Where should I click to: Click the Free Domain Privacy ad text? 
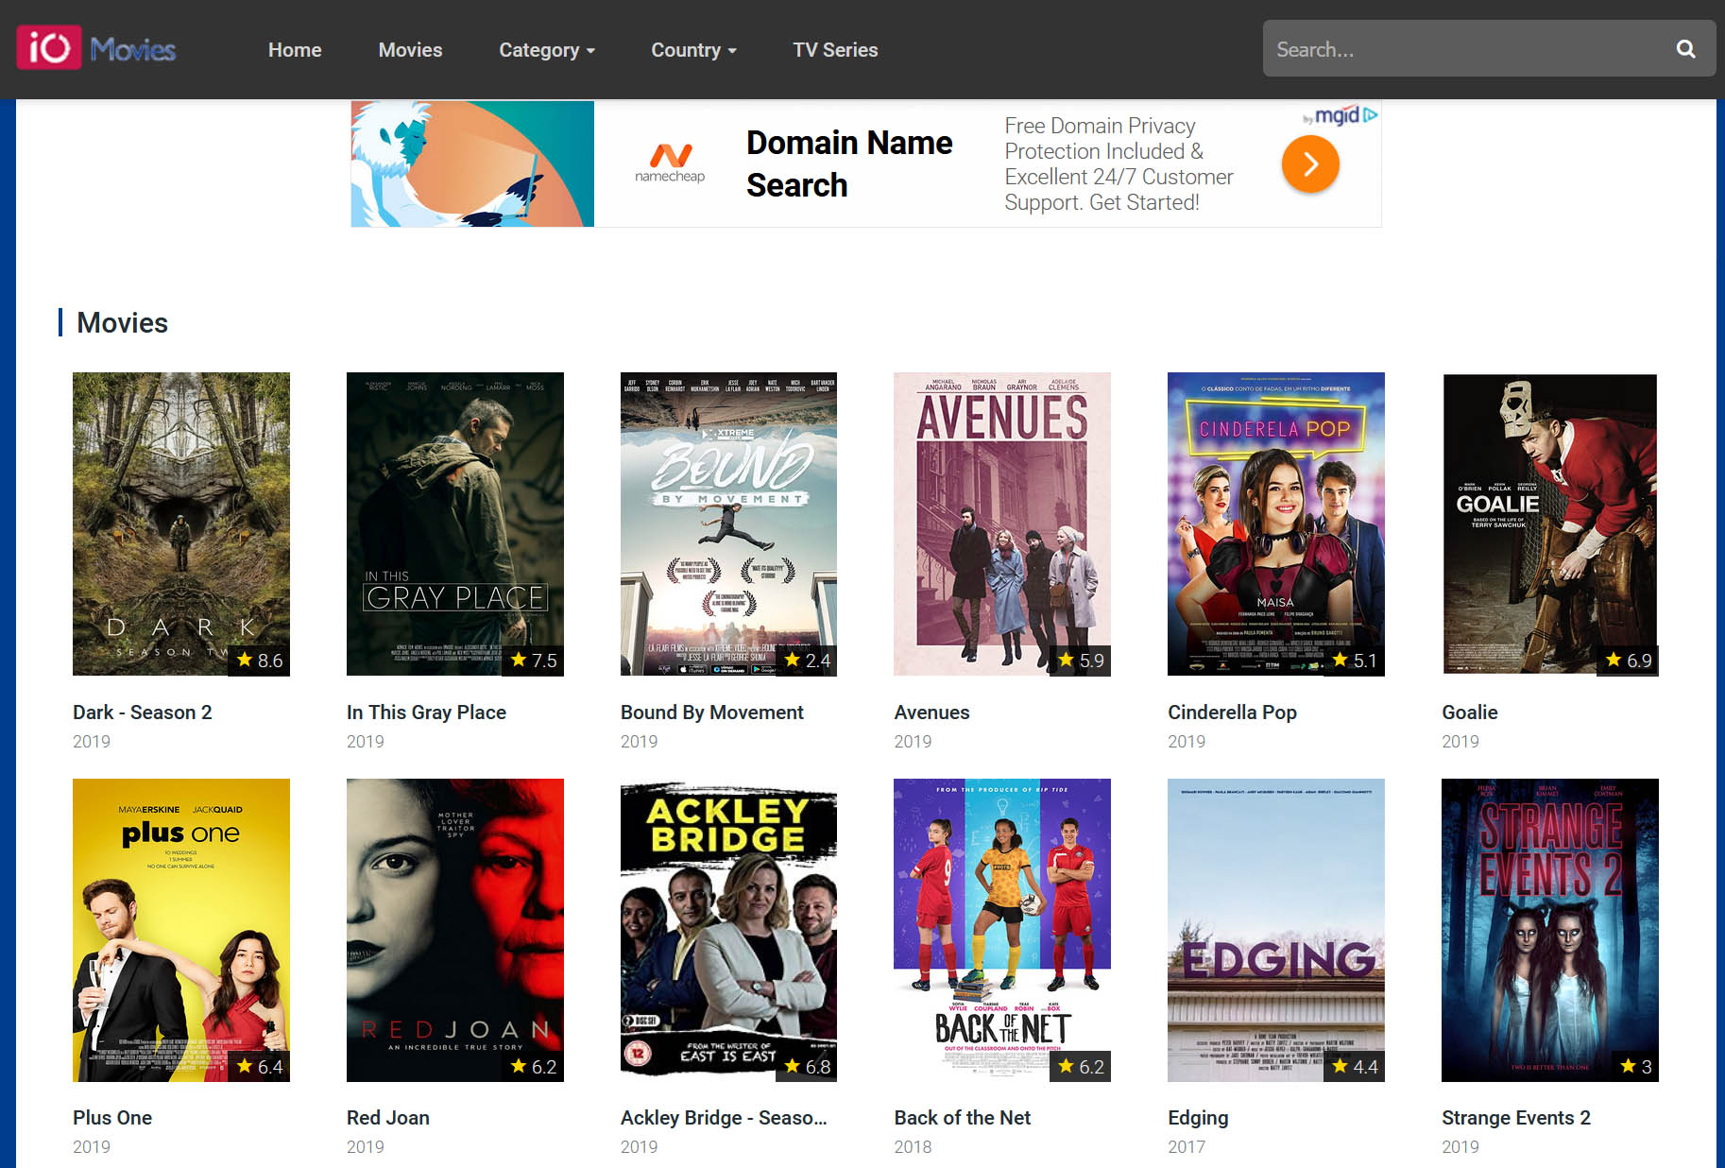pos(1119,163)
